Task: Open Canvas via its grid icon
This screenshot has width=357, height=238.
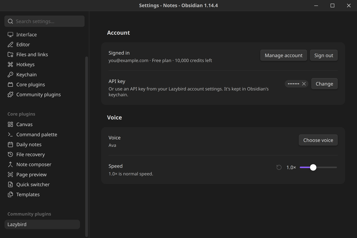Action: coord(10,124)
